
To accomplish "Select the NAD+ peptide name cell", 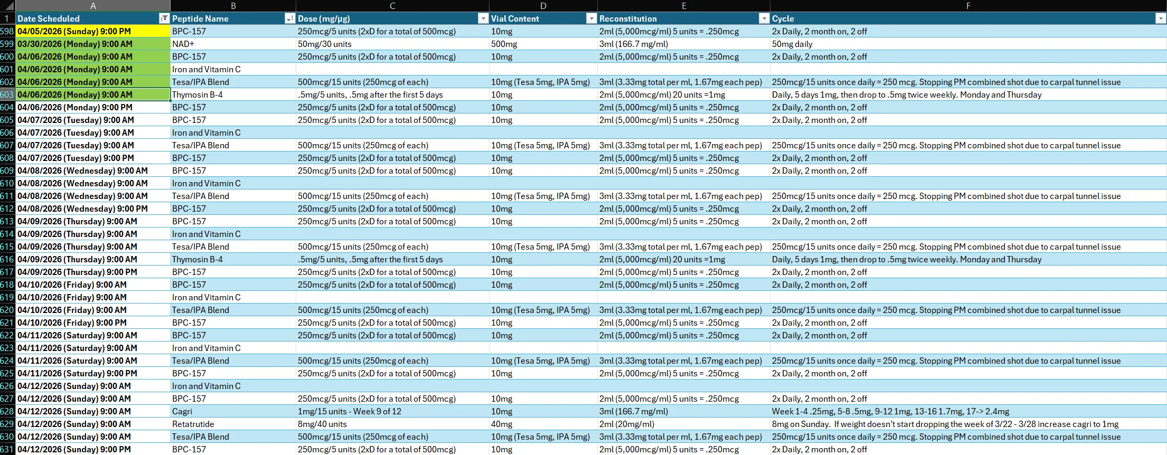I will (x=233, y=44).
